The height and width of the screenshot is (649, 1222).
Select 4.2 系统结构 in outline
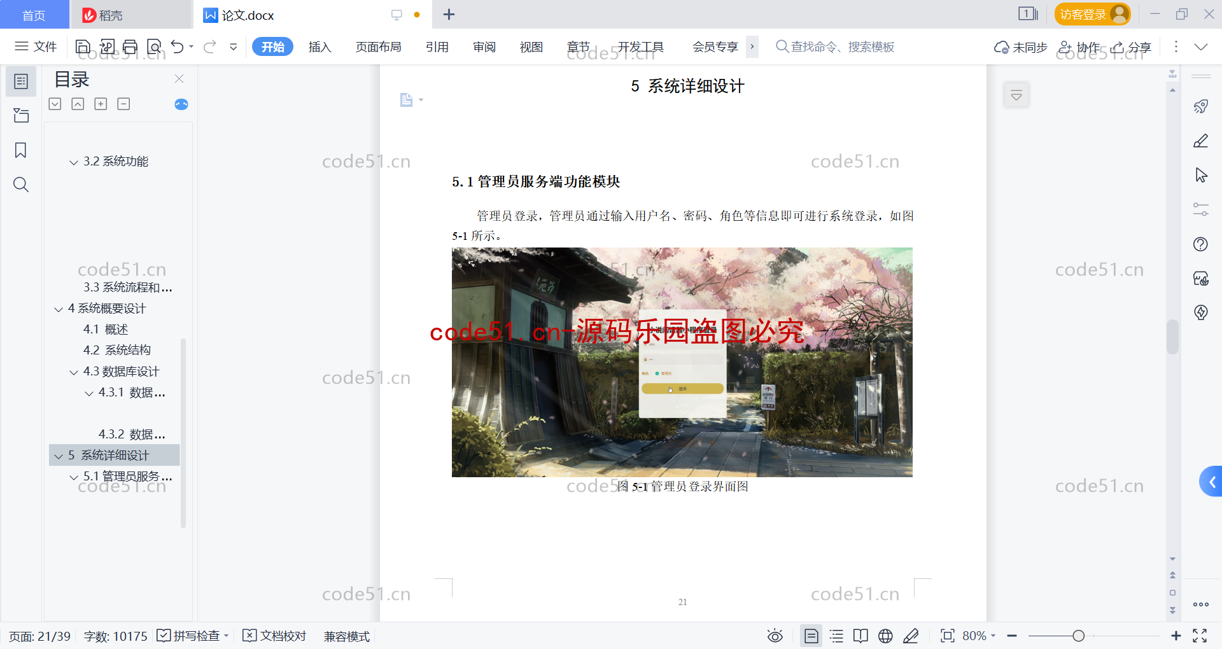point(117,350)
